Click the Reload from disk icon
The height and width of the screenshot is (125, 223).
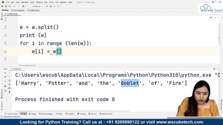pos(10,6)
